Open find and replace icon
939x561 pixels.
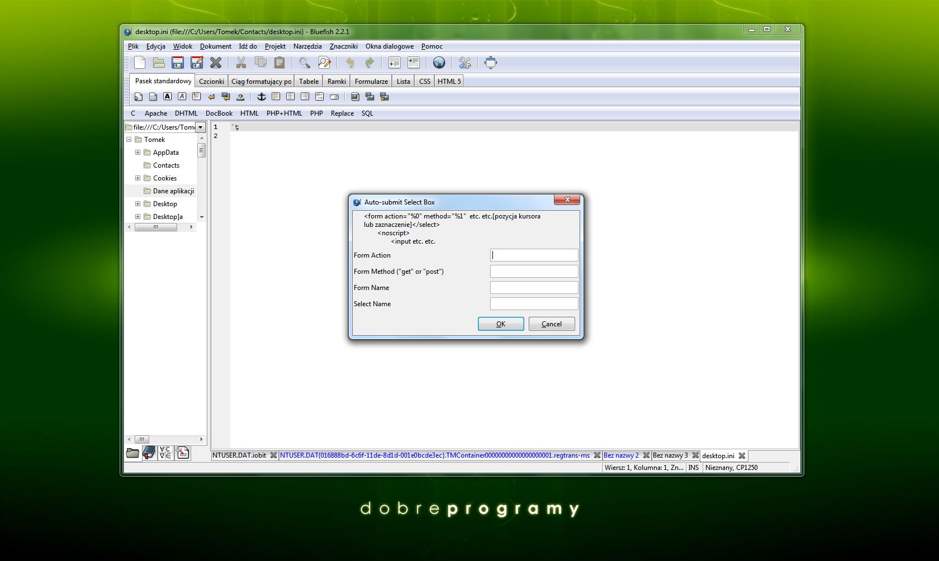324,63
